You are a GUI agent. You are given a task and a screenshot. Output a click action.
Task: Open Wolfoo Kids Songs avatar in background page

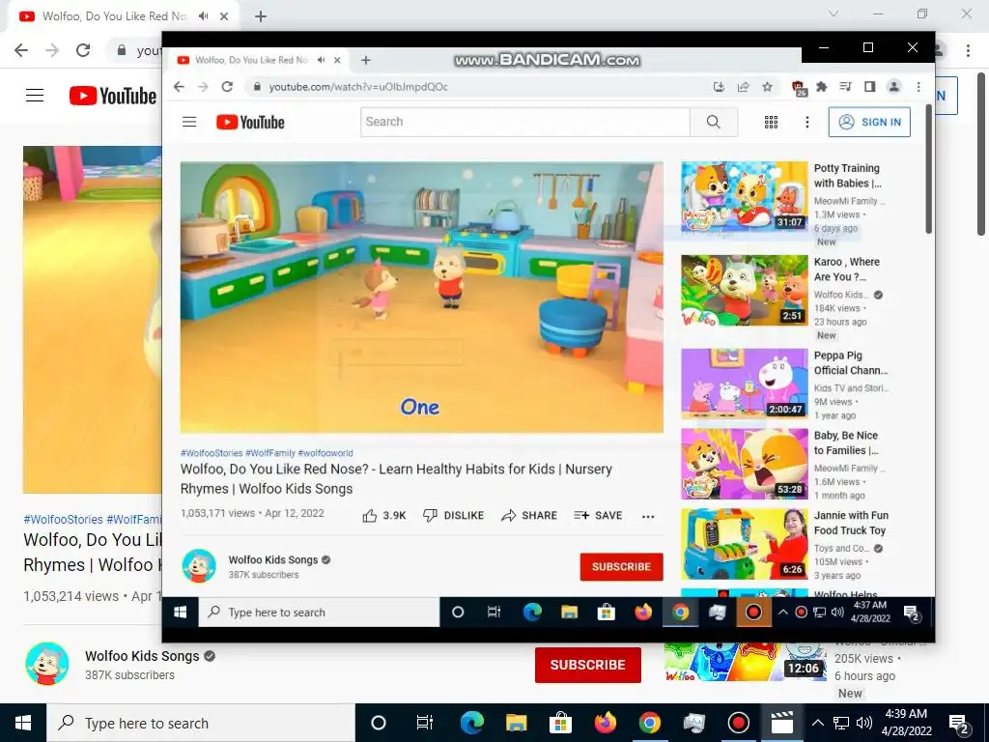pyautogui.click(x=47, y=664)
